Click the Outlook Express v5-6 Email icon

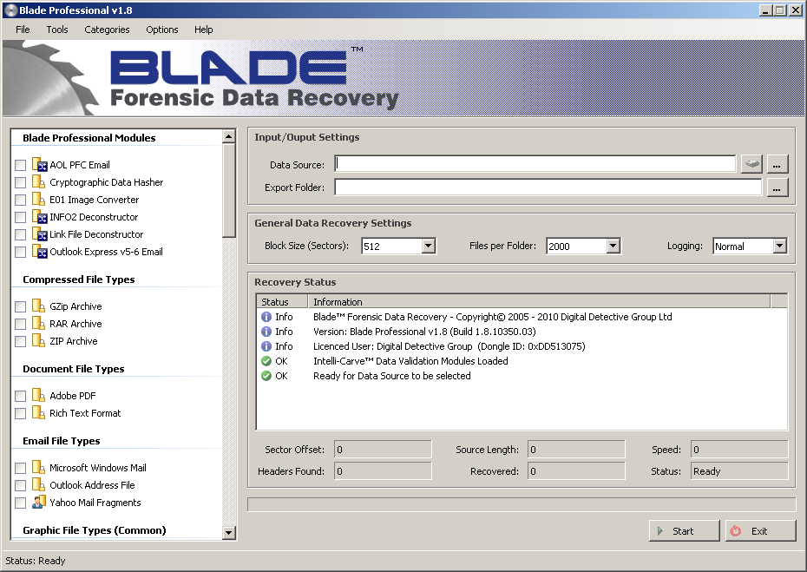coord(39,252)
